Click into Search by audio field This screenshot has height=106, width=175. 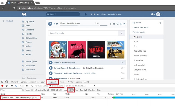pos(83,33)
